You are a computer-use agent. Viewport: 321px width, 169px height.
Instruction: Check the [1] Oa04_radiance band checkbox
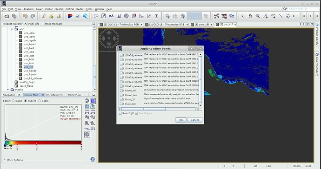121,55
